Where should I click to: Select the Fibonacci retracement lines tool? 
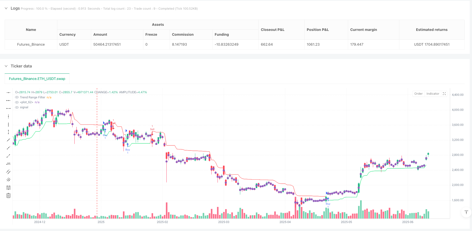tap(9, 187)
